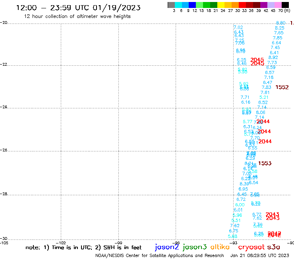Image resolution: width=294 pixels, height=259 pixels.
Task: Click the wave height value 8.92
Action: [273, 57]
